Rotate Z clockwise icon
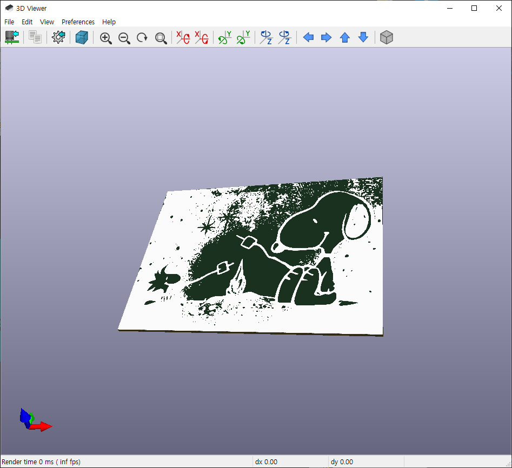Screen dimensions: 512x468 (x=267, y=37)
